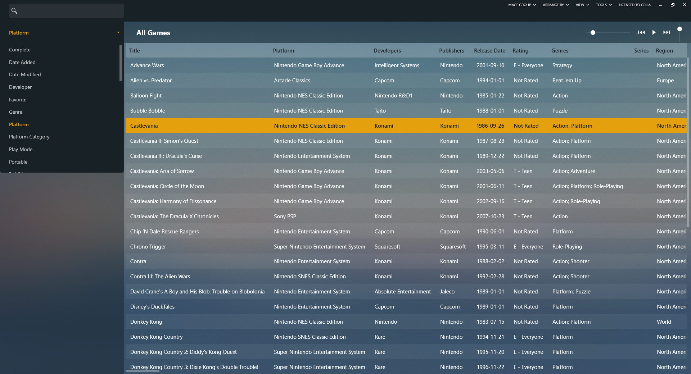Select the highlighted Castlevania title

coord(144,126)
